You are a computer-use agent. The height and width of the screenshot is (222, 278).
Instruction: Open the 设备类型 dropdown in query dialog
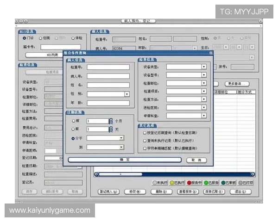point(204,67)
